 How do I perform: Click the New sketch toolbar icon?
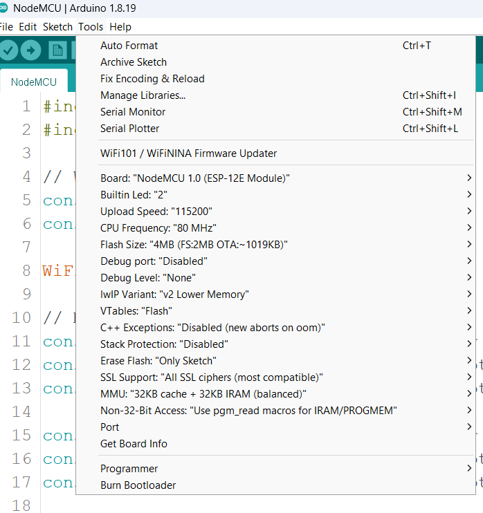(57, 50)
